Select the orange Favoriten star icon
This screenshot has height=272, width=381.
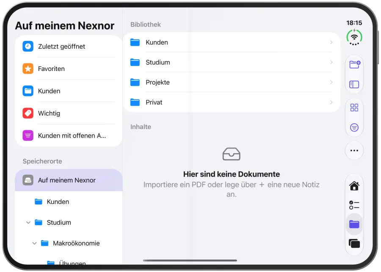pyautogui.click(x=28, y=69)
